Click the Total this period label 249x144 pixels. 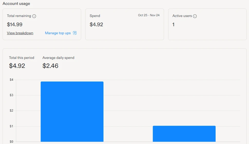(x=22, y=58)
